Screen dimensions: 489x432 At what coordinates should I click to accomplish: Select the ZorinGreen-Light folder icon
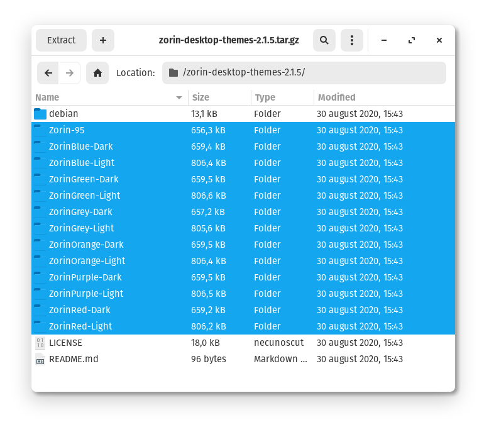40,196
